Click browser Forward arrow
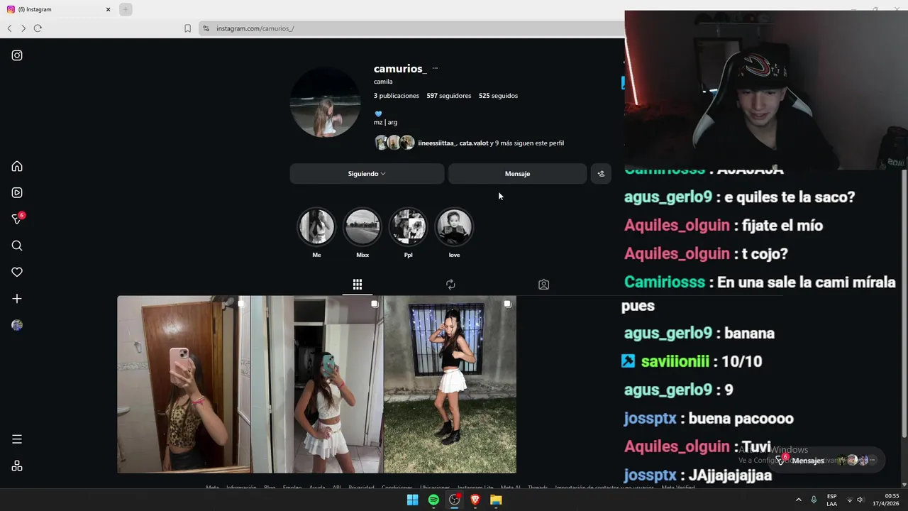The height and width of the screenshot is (511, 908). point(23,28)
